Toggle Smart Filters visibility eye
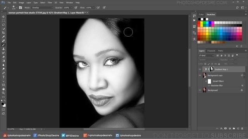This screenshot has height=139, width=248. click(206, 81)
